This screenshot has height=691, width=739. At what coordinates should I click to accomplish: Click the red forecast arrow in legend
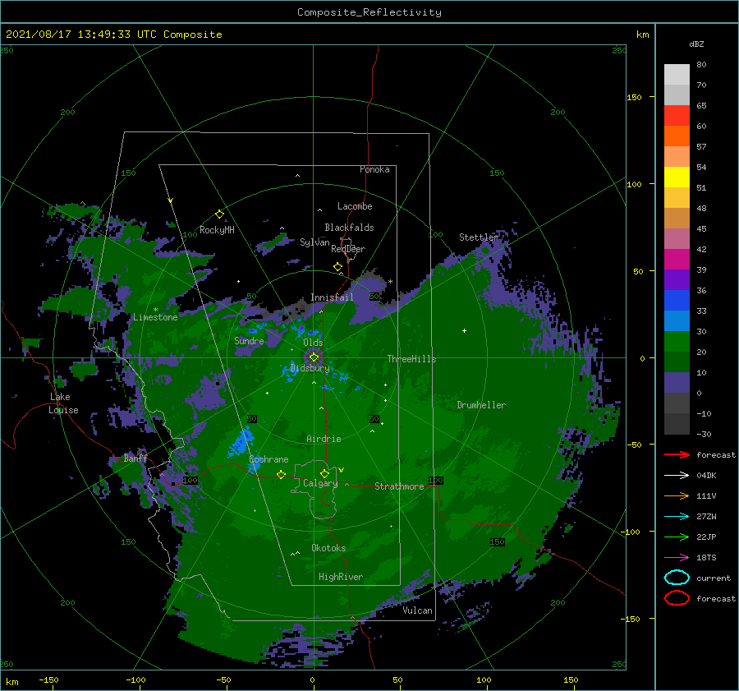(x=677, y=454)
